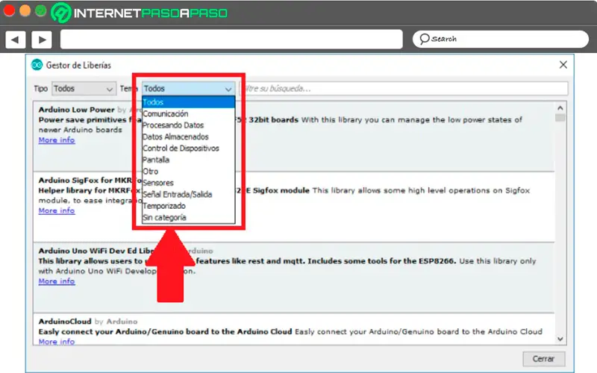Click the Arduino Low Power library title
Image resolution: width=597 pixels, height=373 pixels.
(x=77, y=110)
